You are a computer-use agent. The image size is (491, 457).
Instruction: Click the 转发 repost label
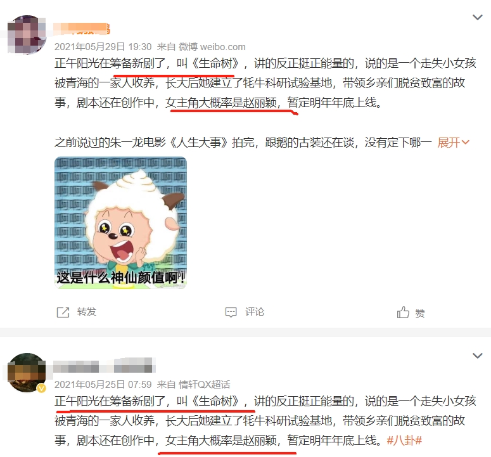[x=86, y=312]
